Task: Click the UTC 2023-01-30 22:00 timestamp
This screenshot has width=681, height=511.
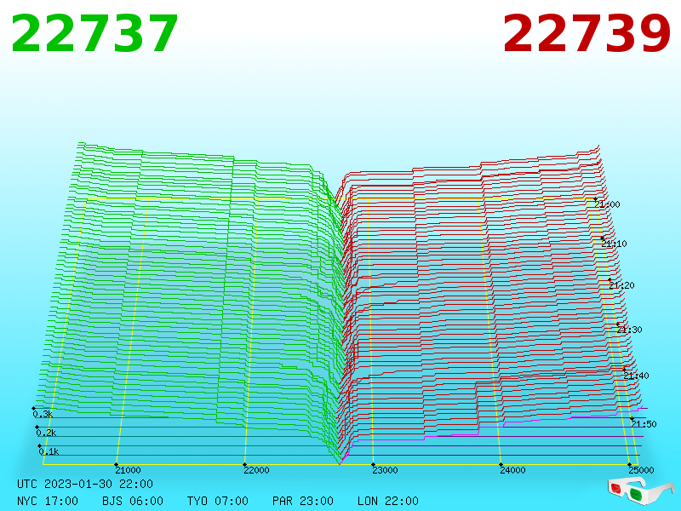Action: click(x=85, y=484)
